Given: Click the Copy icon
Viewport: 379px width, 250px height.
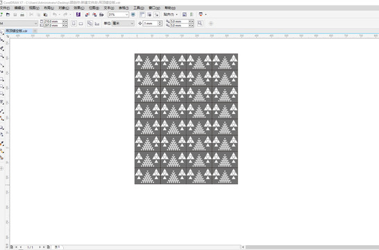Looking at the screenshot, I should 38,15.
